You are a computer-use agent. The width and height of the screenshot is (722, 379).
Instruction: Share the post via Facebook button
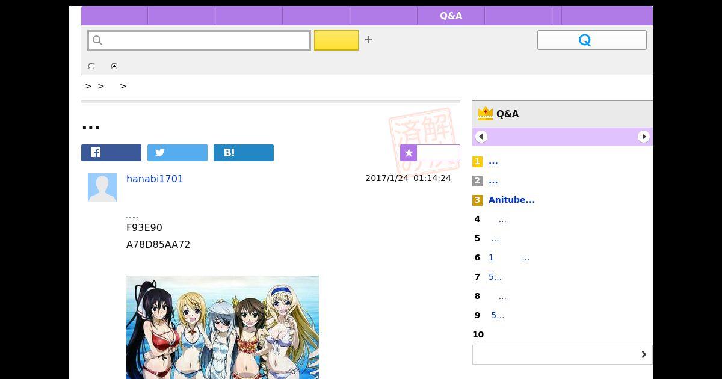pos(111,153)
